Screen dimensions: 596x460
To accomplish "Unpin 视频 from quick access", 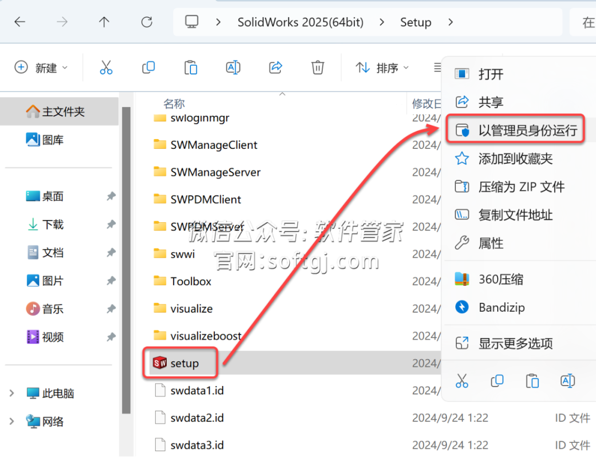I will pos(111,336).
